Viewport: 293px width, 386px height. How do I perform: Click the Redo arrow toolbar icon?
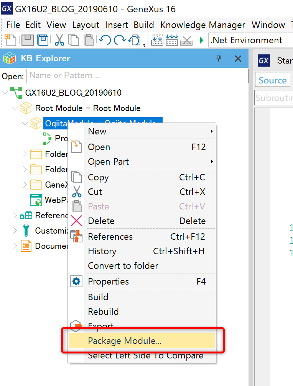[x=120, y=40]
